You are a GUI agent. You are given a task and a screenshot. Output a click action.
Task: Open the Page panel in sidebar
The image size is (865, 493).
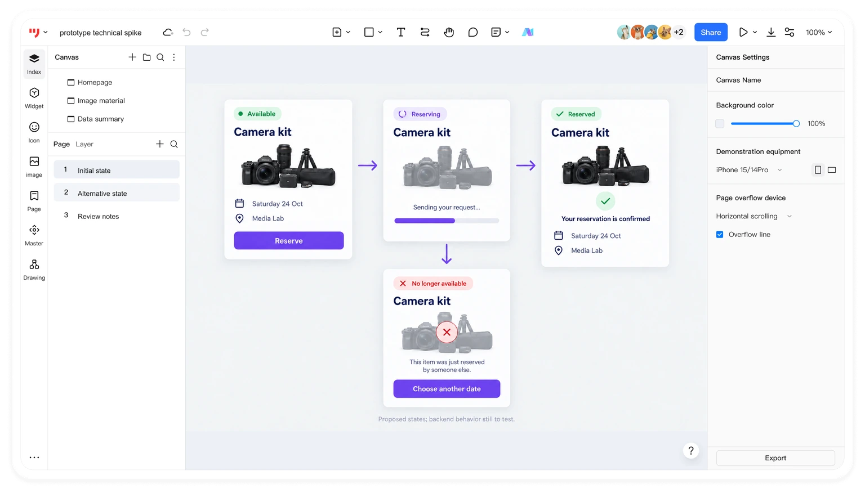click(34, 201)
